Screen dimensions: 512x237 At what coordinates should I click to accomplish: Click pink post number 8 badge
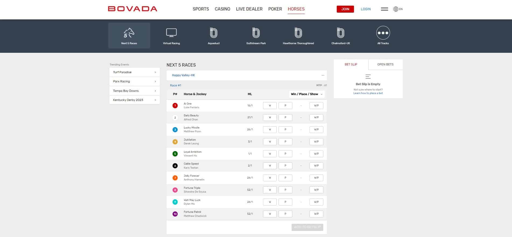(x=175, y=190)
